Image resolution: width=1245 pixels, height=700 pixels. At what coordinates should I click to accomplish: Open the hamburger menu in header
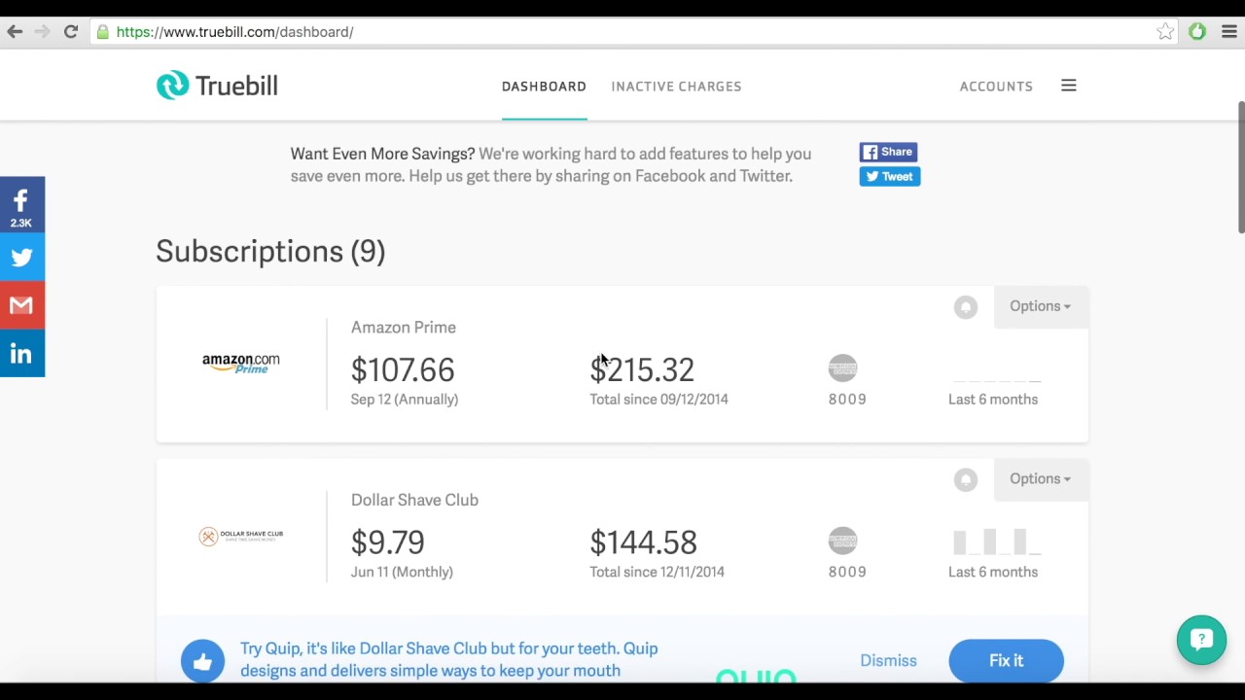1069,86
